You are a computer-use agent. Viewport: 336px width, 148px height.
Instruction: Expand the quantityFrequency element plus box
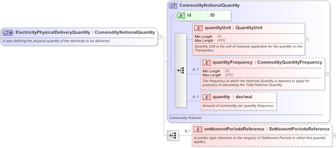pyautogui.click(x=326, y=74)
